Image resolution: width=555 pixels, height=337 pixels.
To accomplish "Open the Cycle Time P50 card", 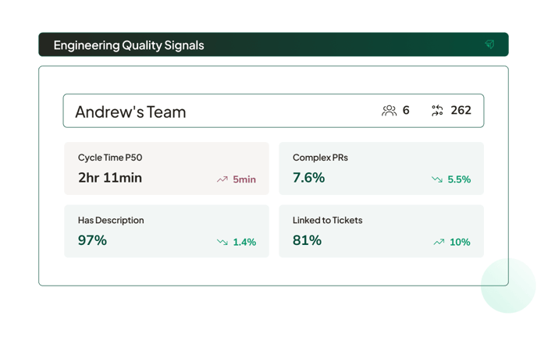I will pyautogui.click(x=166, y=168).
